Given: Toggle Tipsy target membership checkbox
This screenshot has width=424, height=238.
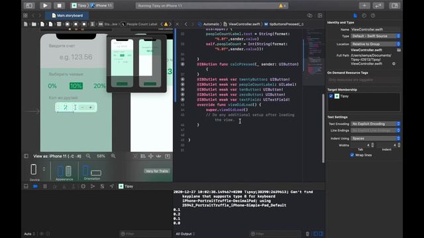Looking at the screenshot, I should [331, 96].
